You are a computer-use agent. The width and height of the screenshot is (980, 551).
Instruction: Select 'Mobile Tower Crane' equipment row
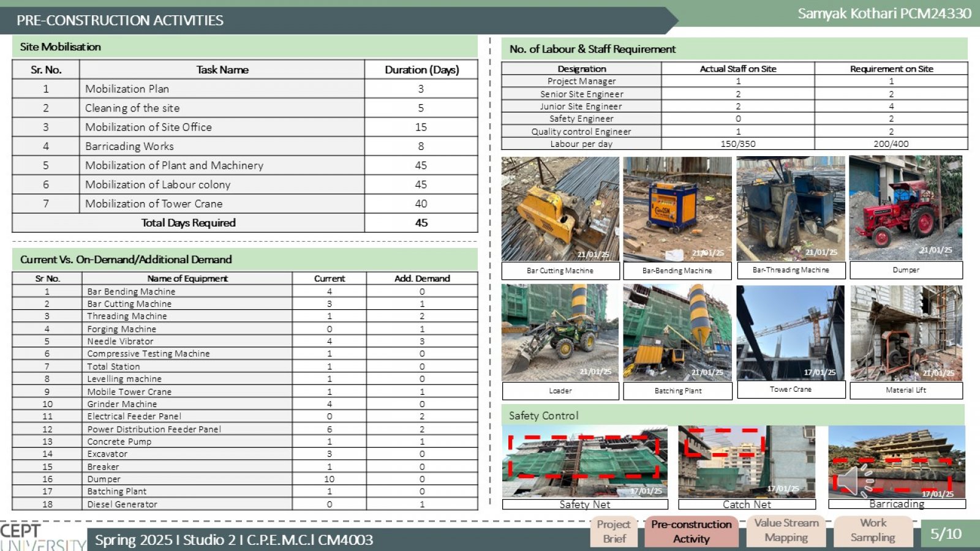click(x=245, y=391)
